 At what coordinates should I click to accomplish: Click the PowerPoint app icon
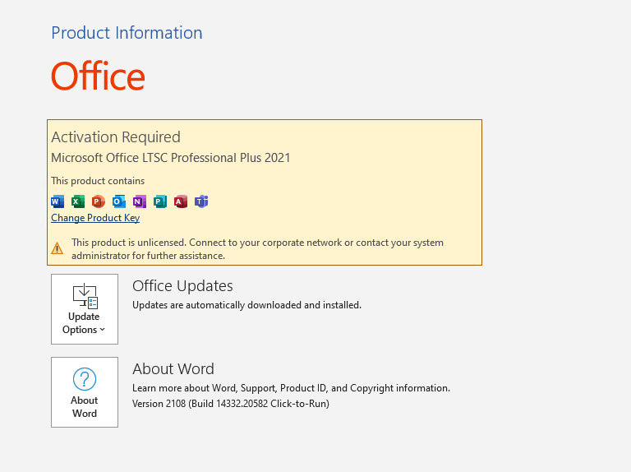click(x=99, y=201)
